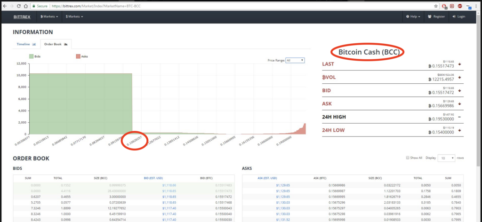
Task: Click the down arrow next to BID value
Action: pos(459,91)
